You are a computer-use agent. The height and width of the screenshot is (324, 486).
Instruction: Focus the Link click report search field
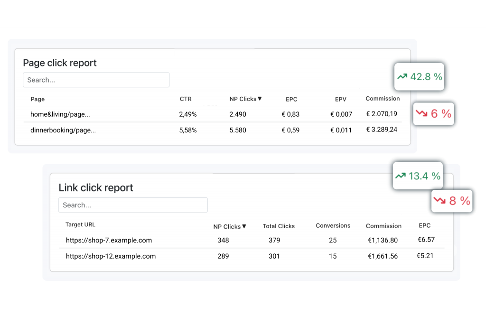point(133,205)
